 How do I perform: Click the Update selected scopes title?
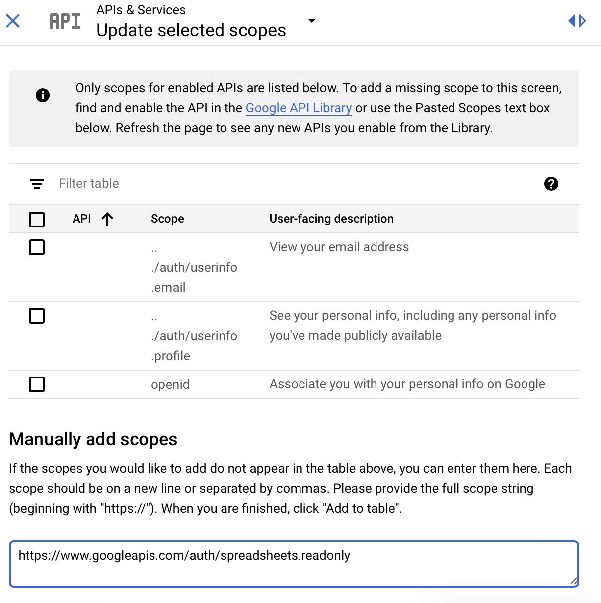tap(191, 30)
